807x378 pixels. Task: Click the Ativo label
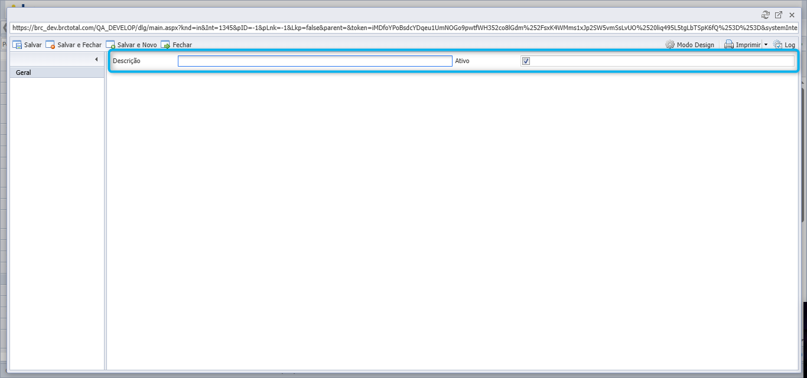tap(463, 61)
